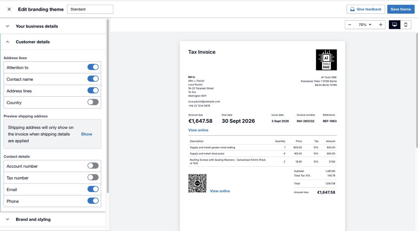This screenshot has height=231, width=418.
Task: Click invoice number INV-260232
Action: pos(305,121)
